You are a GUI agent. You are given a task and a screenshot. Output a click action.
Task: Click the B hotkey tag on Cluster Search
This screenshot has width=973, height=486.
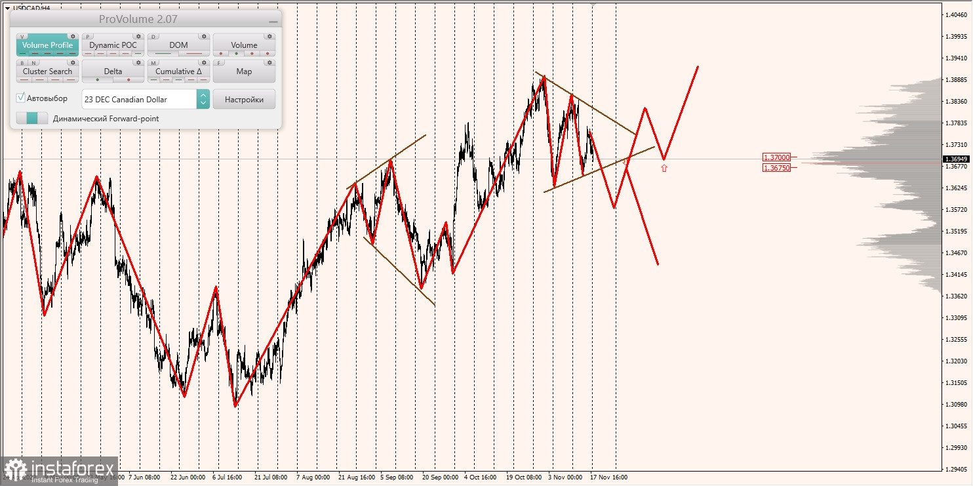click(x=22, y=63)
